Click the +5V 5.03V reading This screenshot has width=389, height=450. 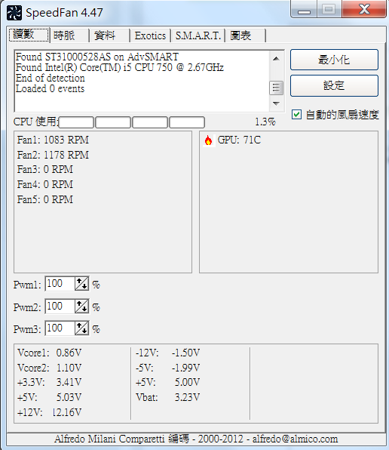(50, 397)
